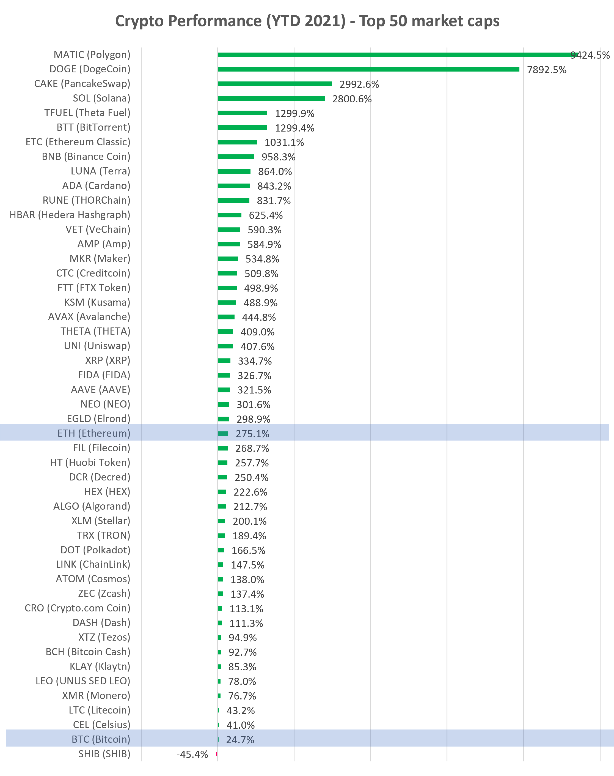Image resolution: width=614 pixels, height=776 pixels.
Task: Click the 1031.1% value for Ethereum Classic
Action: [284, 143]
